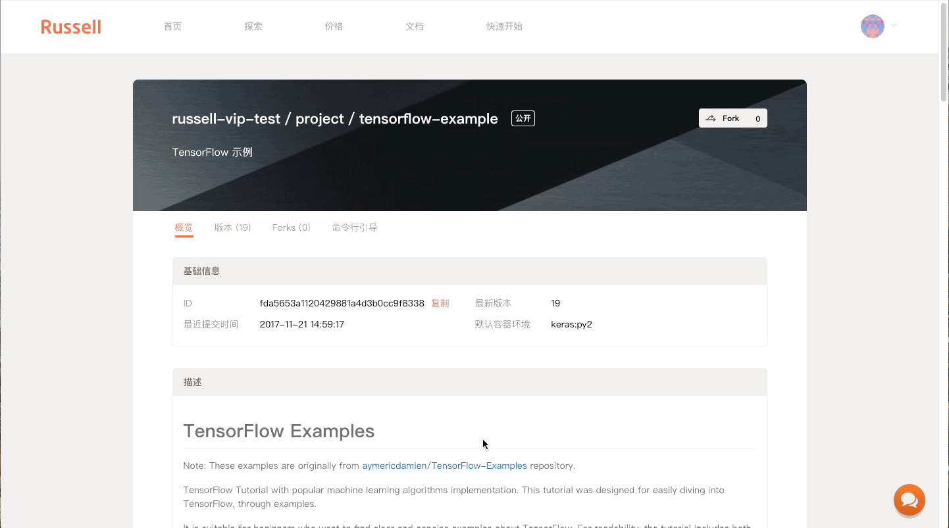This screenshot has height=528, width=949.
Task: Switch to the 版本 (19) tab
Action: (x=232, y=228)
